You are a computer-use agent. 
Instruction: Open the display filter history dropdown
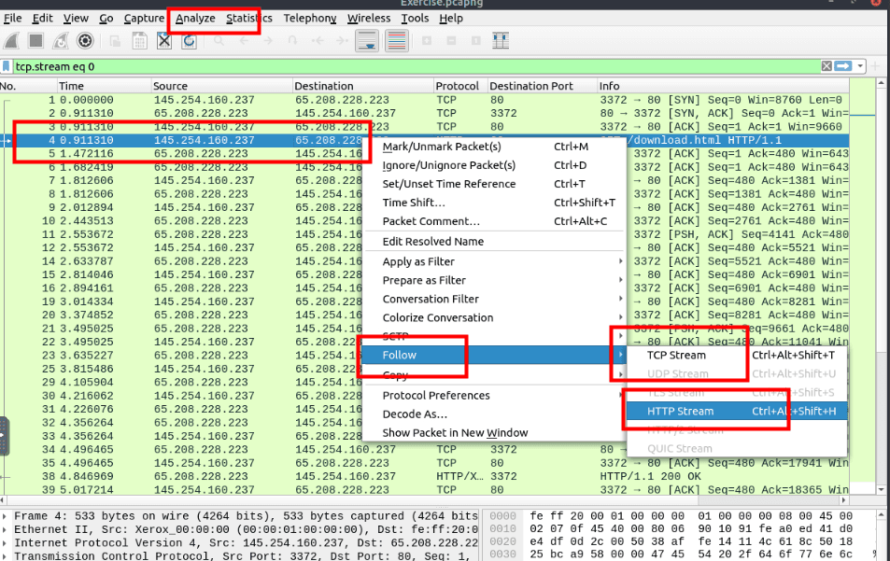pos(861,66)
